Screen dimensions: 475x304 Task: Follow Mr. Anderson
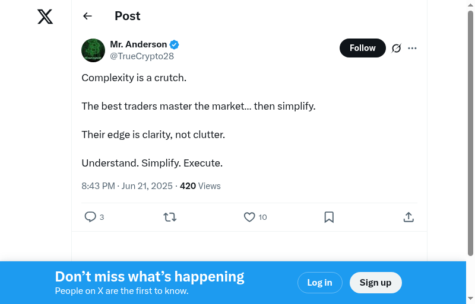[x=362, y=48]
